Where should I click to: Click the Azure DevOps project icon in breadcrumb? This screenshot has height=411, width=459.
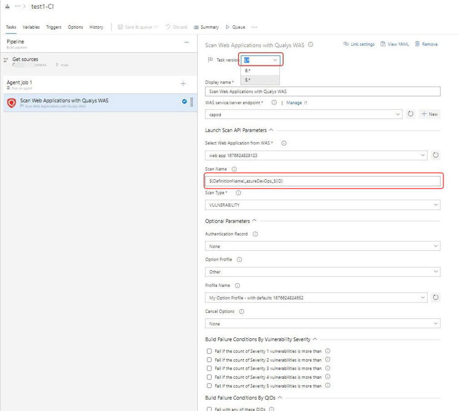pos(7,6)
